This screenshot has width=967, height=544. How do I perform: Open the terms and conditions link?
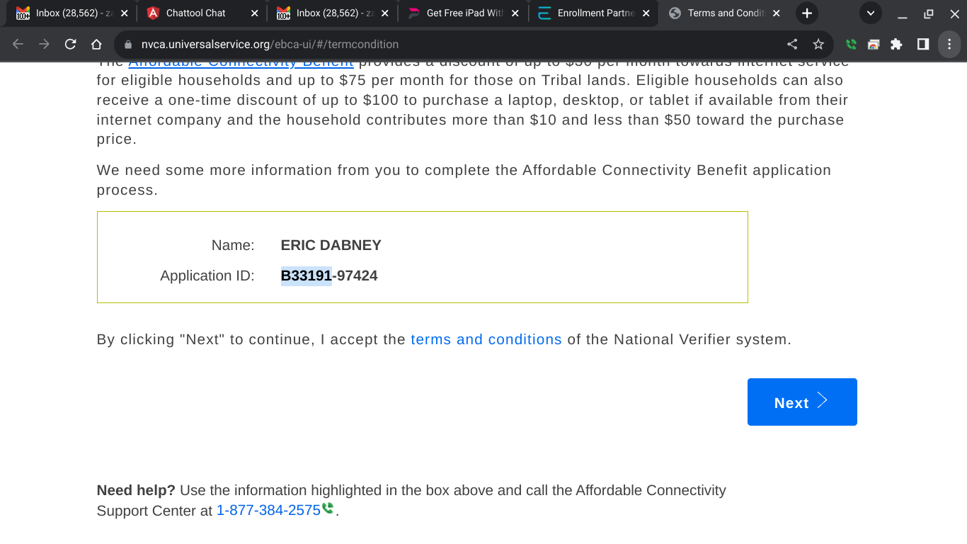(x=486, y=339)
